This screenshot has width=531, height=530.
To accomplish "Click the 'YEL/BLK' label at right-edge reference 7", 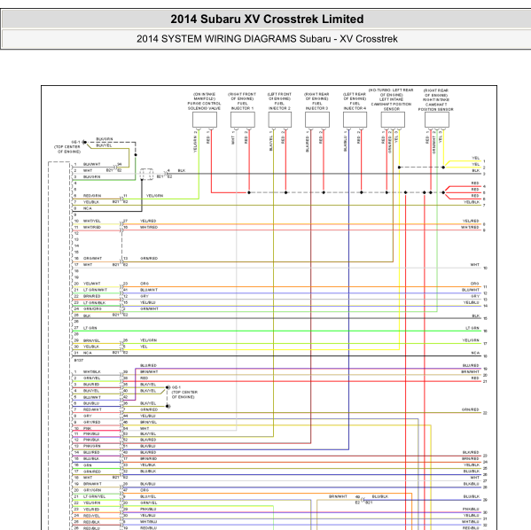I will (x=472, y=202).
